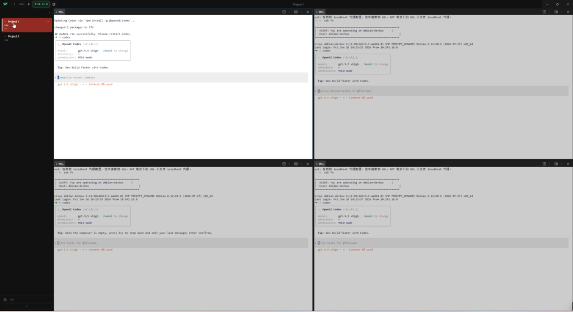573x312 pixels.
Task: Open the settings gear icon in top bar
Action: click(54, 4)
